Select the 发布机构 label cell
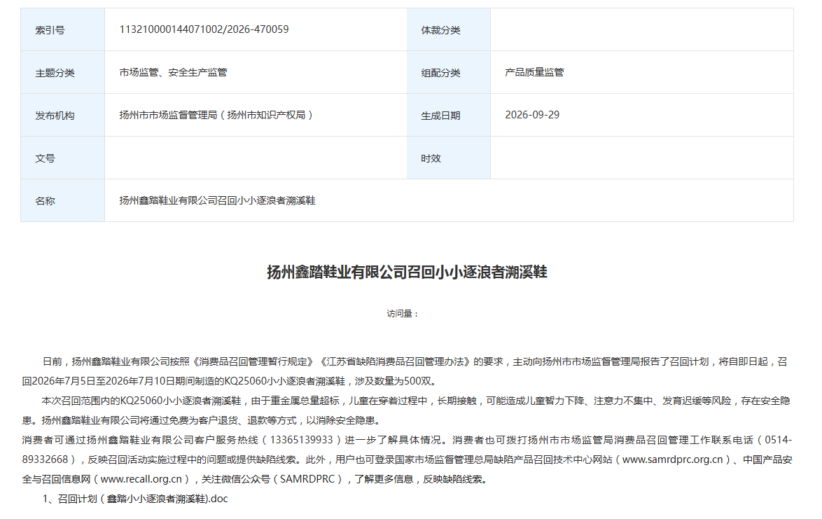Screen dimensions: 822x519 (63, 116)
